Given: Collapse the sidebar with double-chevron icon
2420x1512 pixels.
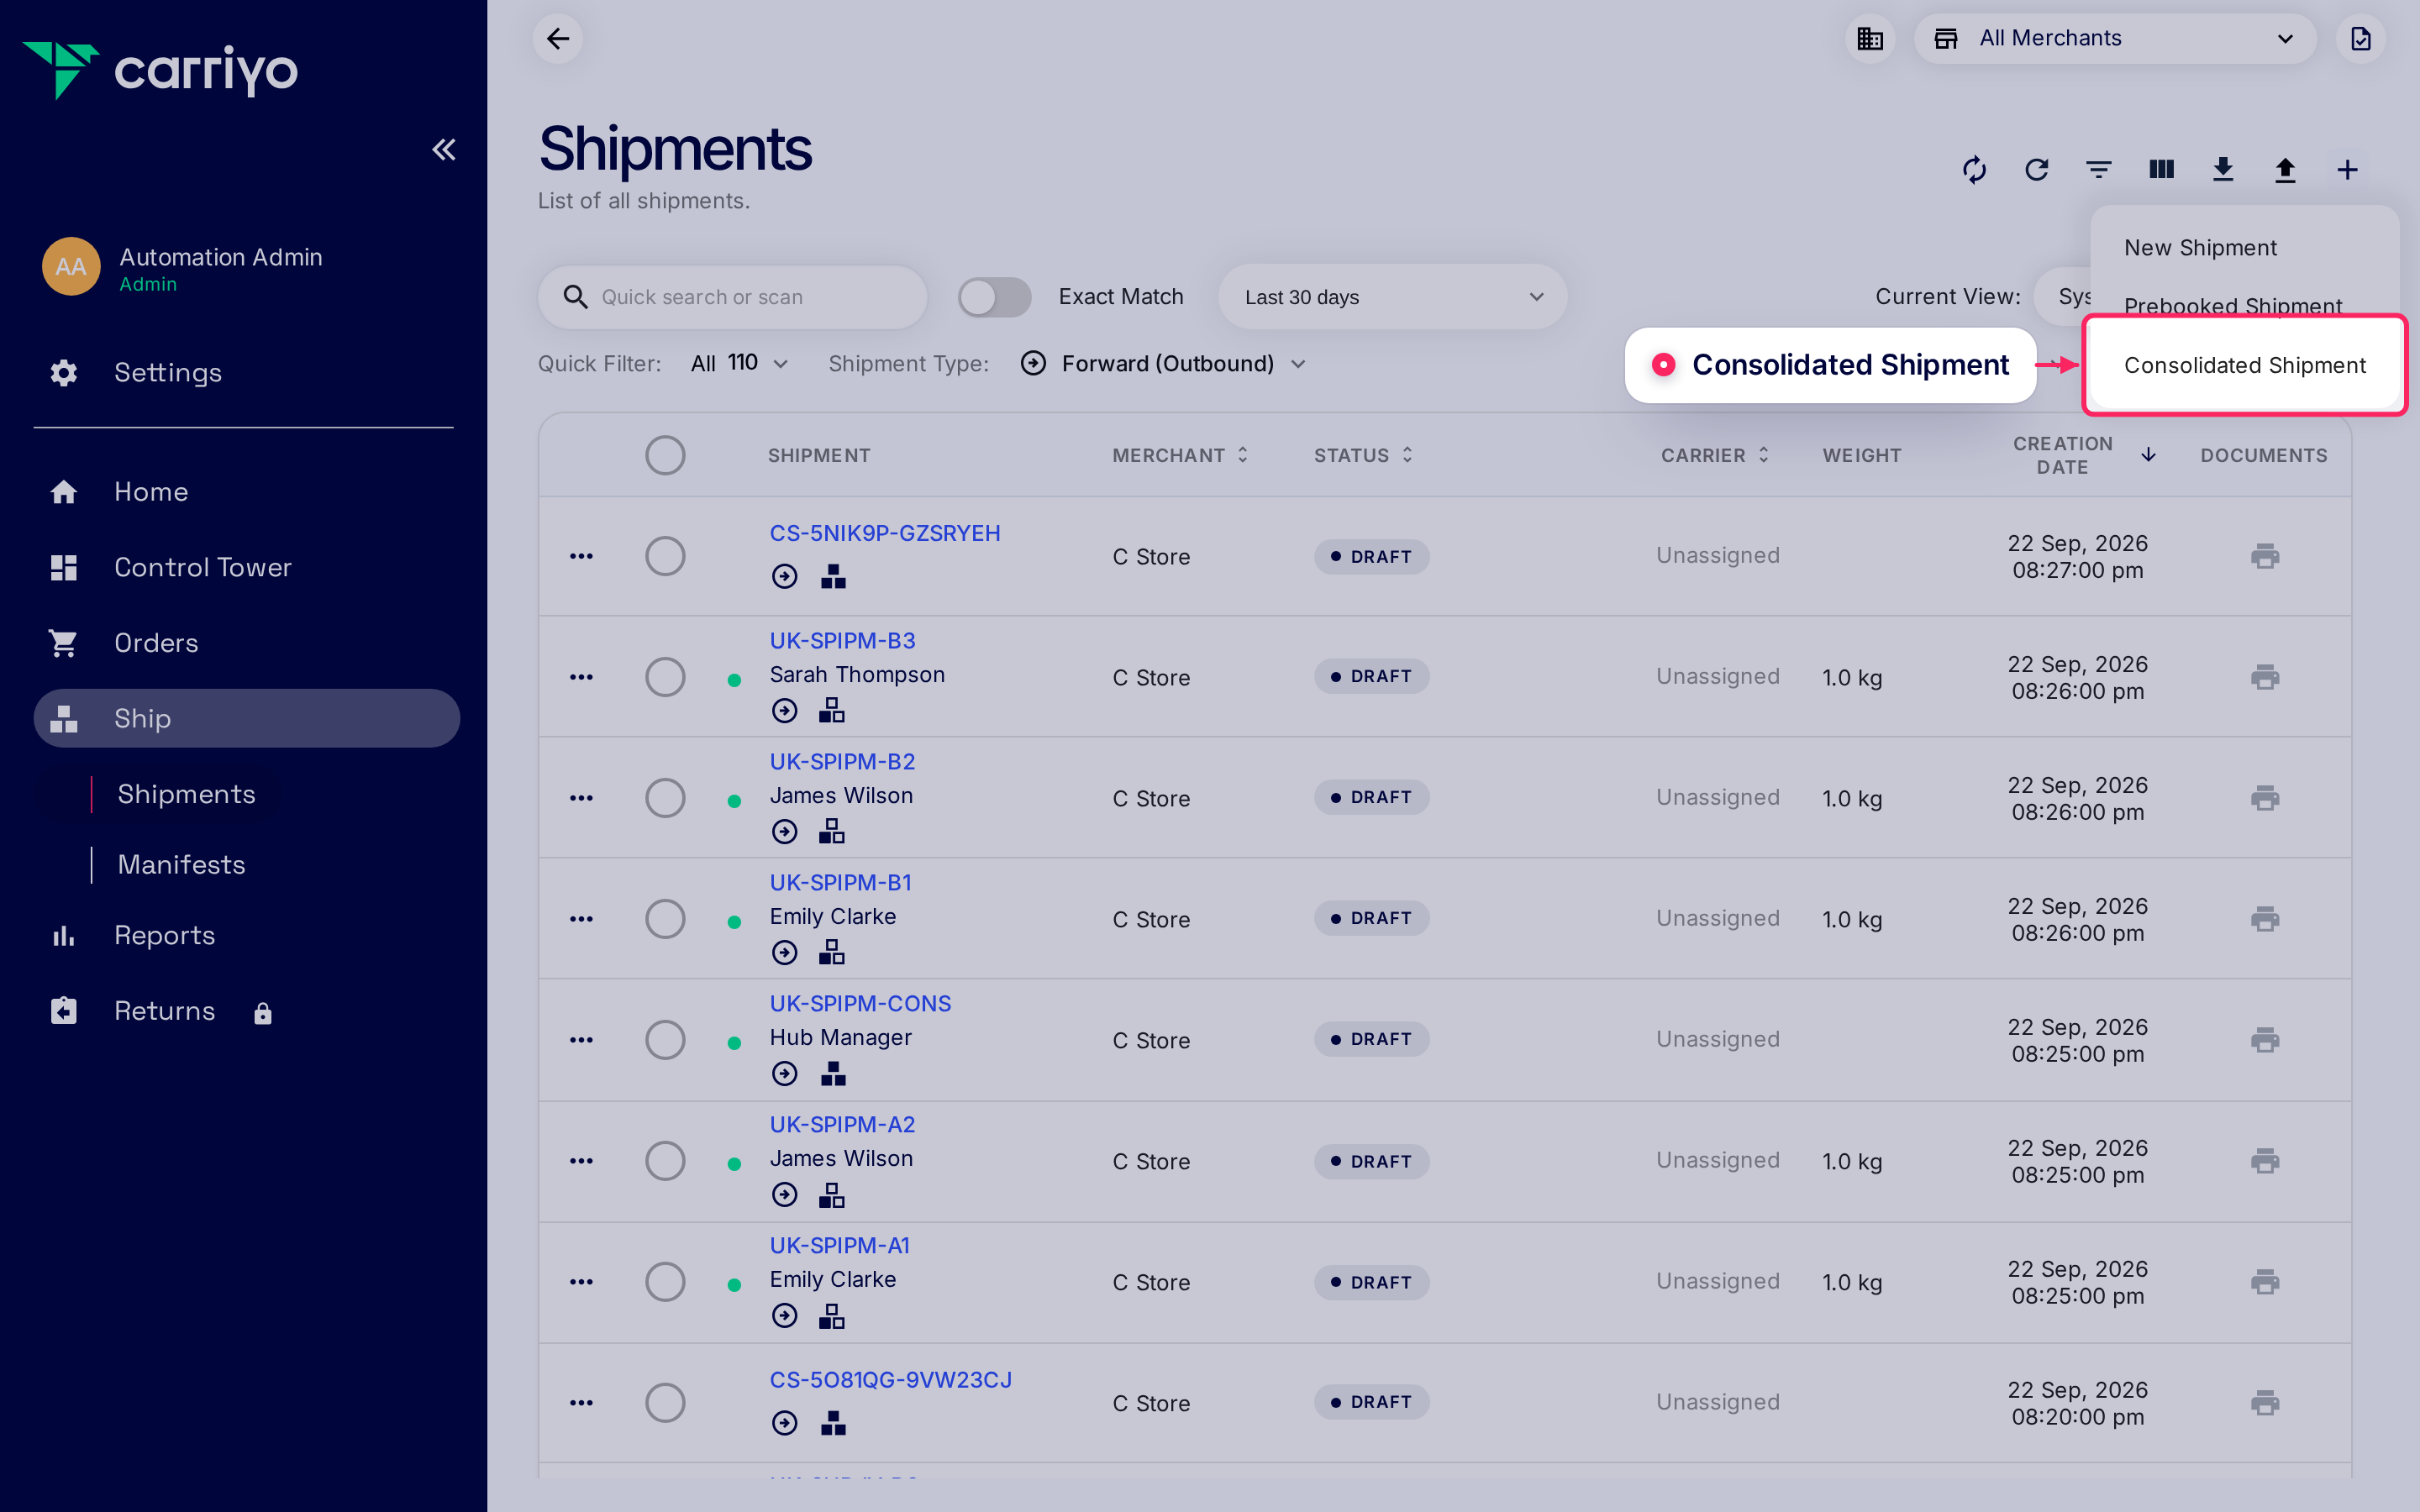Looking at the screenshot, I should coord(443,150).
